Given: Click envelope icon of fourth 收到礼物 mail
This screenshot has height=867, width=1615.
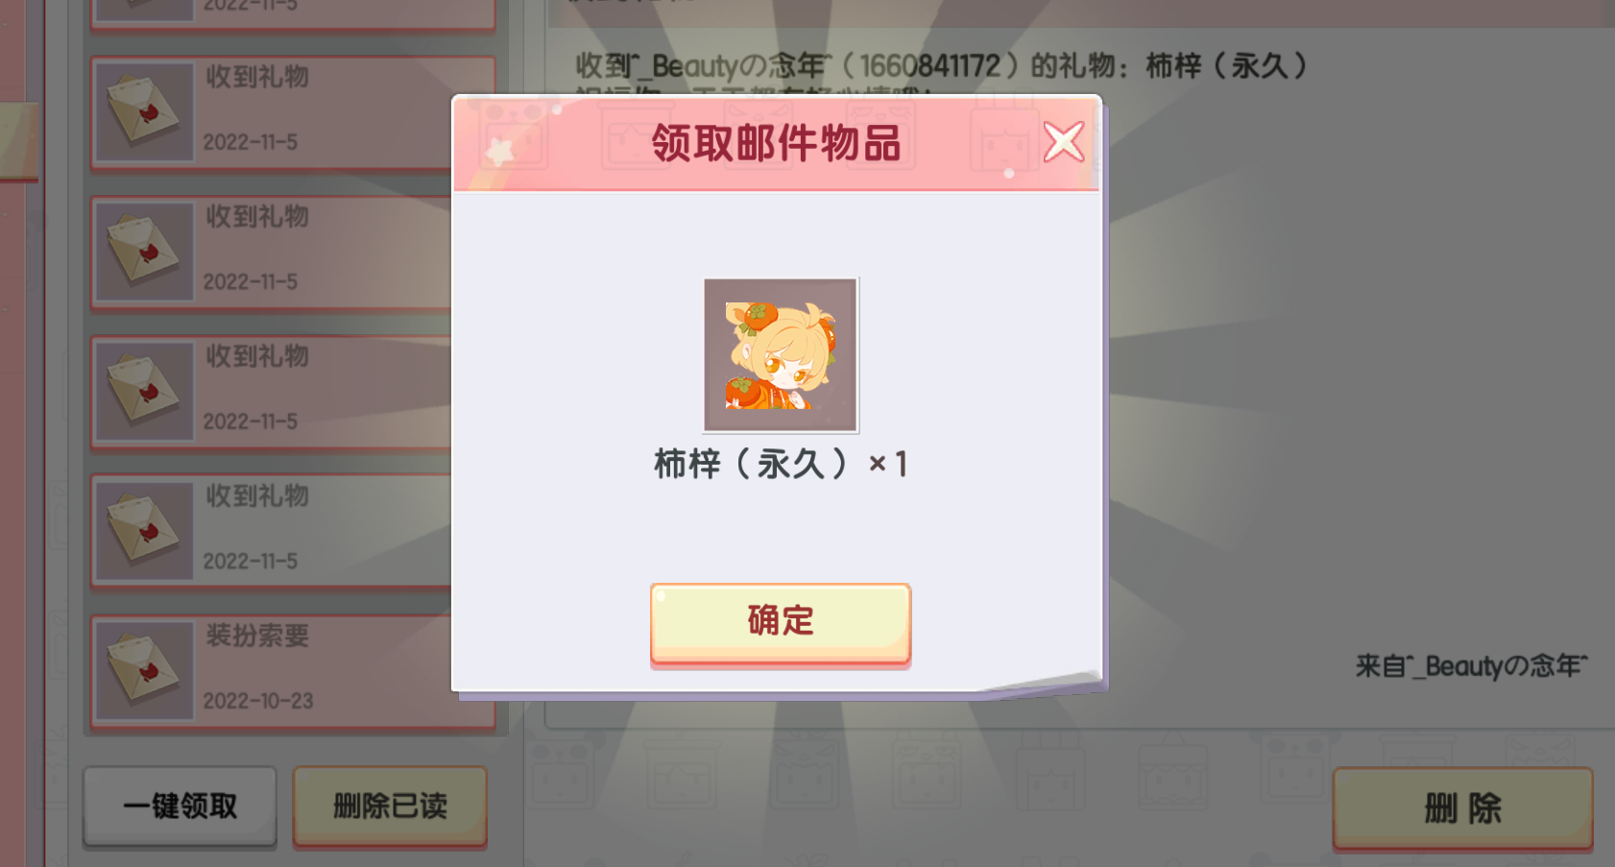Looking at the screenshot, I should 144,531.
